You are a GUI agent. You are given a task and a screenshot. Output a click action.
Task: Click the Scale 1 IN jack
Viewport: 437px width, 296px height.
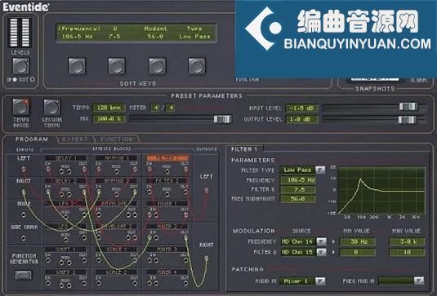coord(99,260)
